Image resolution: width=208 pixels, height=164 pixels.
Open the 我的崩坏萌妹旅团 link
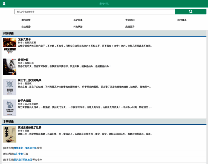[23, 160]
